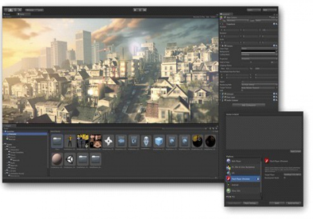Image resolution: width=313 pixels, height=219 pixels.
Task: Click the Player Settings button
Action: pos(250,203)
